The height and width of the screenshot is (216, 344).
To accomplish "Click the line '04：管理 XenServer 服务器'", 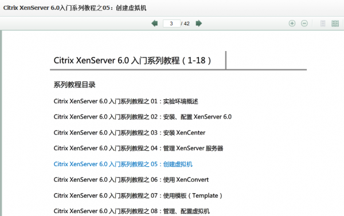I will click(x=138, y=148).
